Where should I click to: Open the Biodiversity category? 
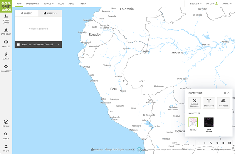click(6, 68)
